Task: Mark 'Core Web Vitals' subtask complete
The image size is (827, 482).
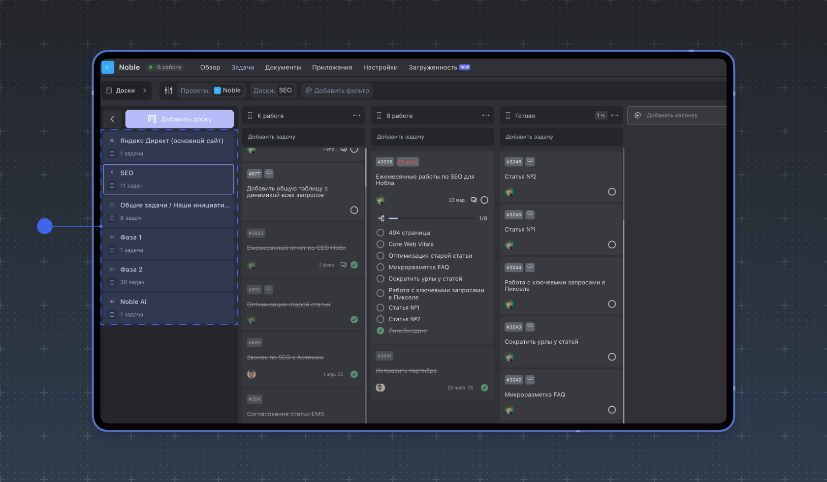Action: [x=381, y=244]
